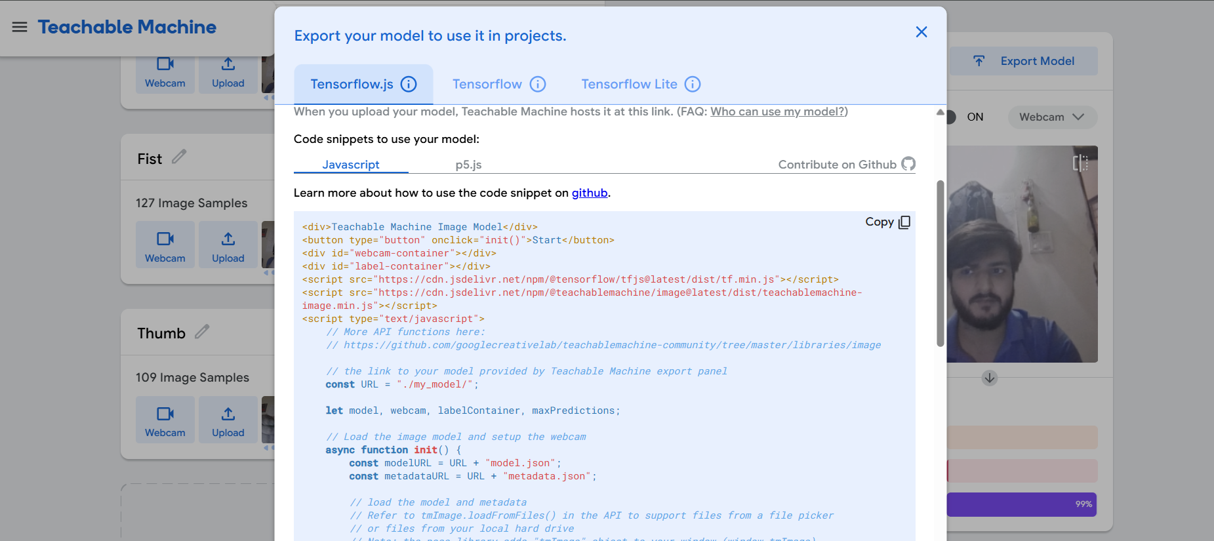Click the Upload button in the Thumb class
1214x541 pixels.
tap(228, 420)
